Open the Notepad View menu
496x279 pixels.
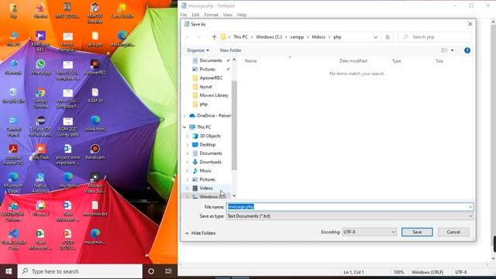click(227, 15)
